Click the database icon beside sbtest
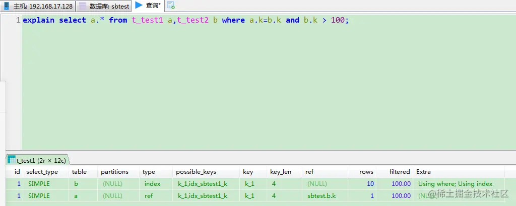The image size is (516, 206). coord(83,6)
